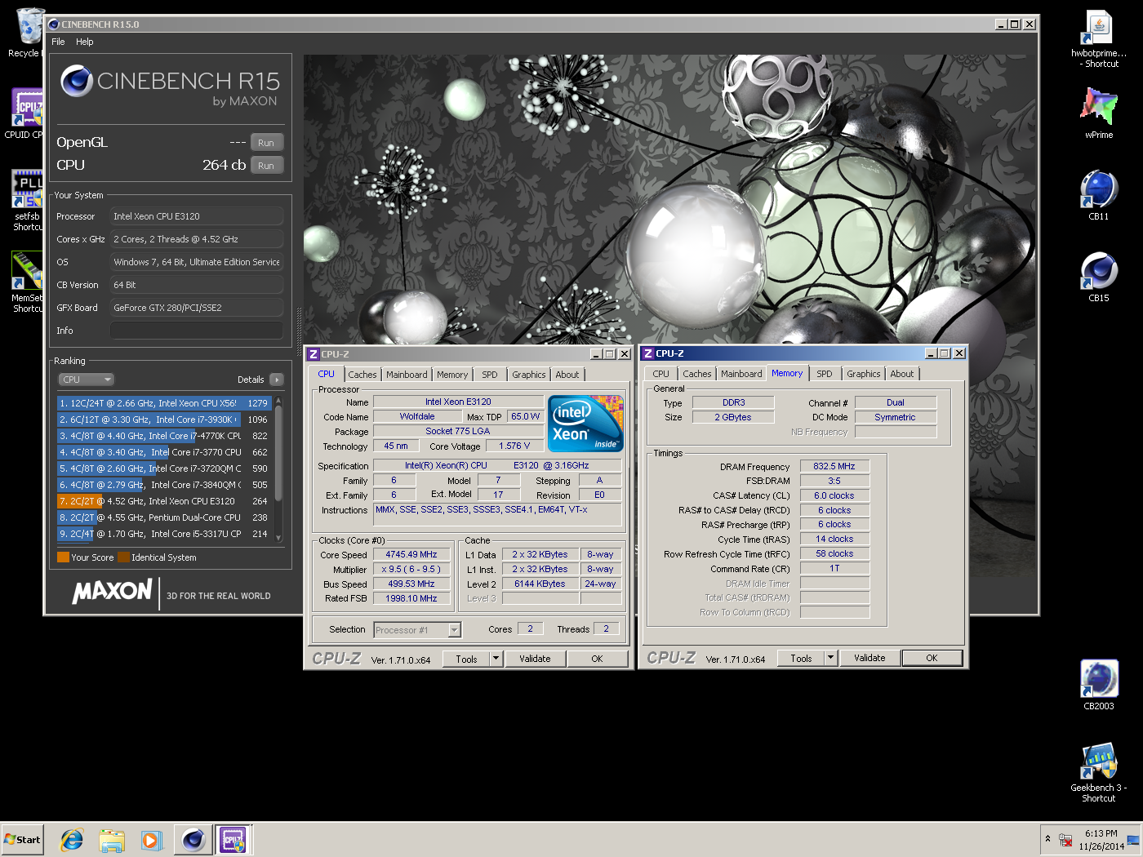Open the hwbotprime shortcut on the desktop
Screen dimensions: 1143x857
click(1098, 39)
